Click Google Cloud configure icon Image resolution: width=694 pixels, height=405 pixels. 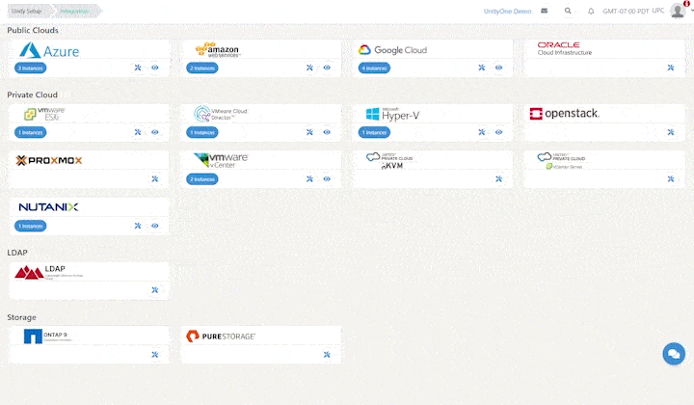click(482, 67)
